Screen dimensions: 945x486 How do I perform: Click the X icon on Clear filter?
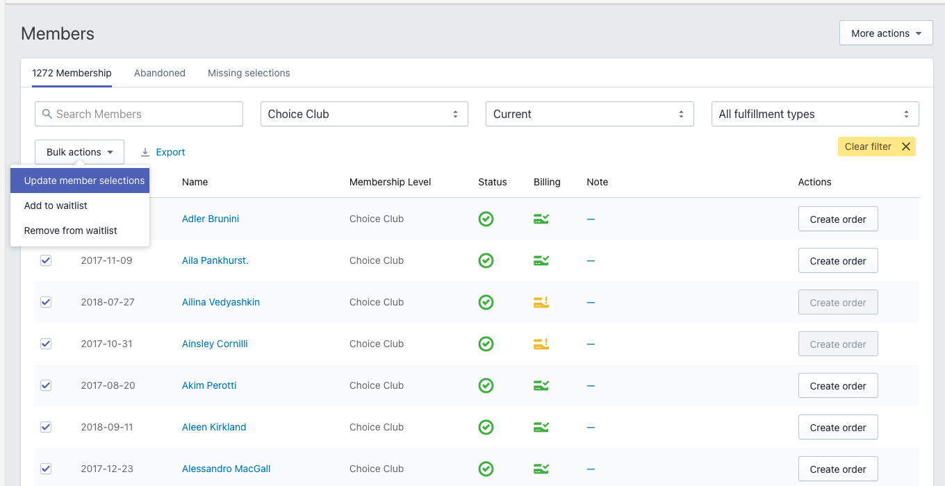point(905,146)
